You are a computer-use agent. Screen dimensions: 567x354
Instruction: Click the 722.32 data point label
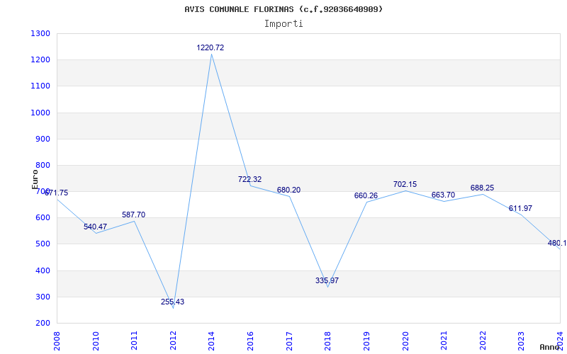pyautogui.click(x=250, y=179)
